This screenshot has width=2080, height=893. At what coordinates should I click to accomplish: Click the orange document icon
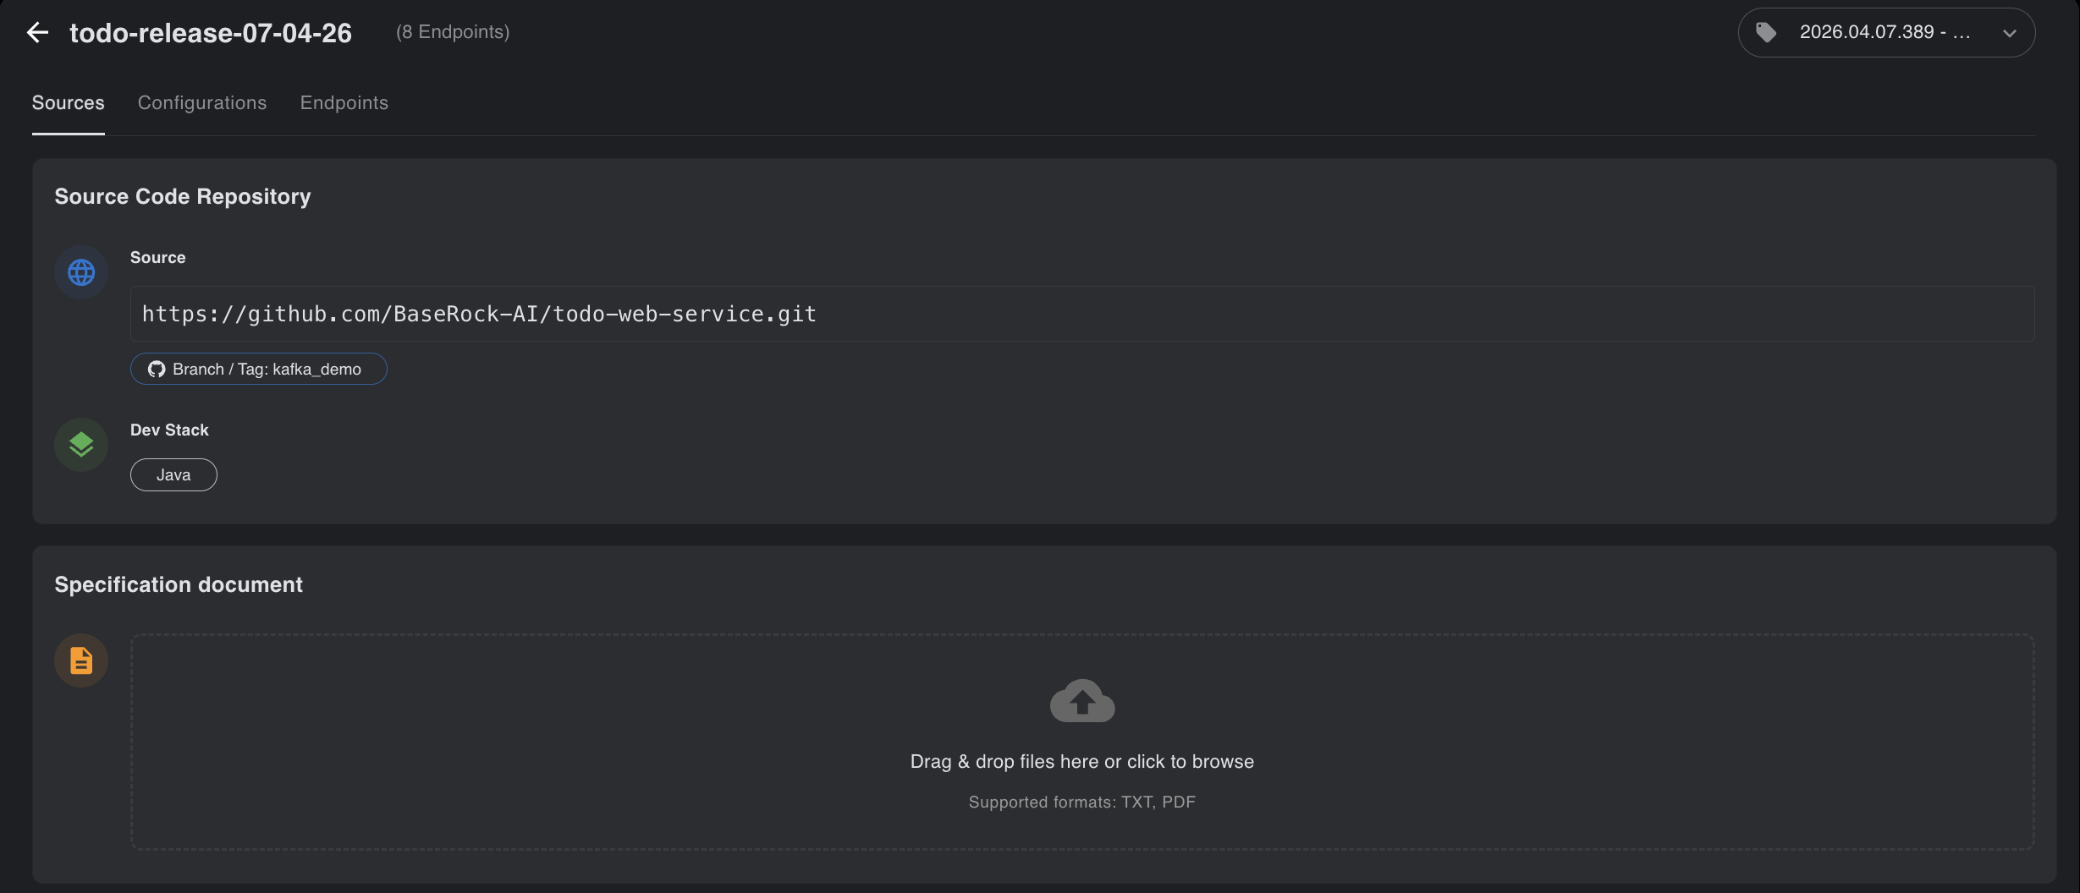(81, 660)
